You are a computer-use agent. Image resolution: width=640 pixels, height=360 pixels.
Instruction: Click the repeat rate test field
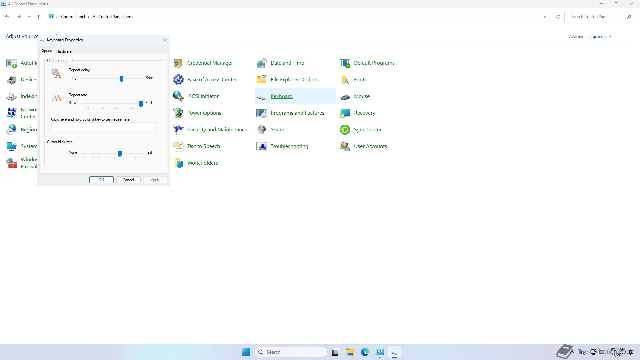(x=103, y=126)
